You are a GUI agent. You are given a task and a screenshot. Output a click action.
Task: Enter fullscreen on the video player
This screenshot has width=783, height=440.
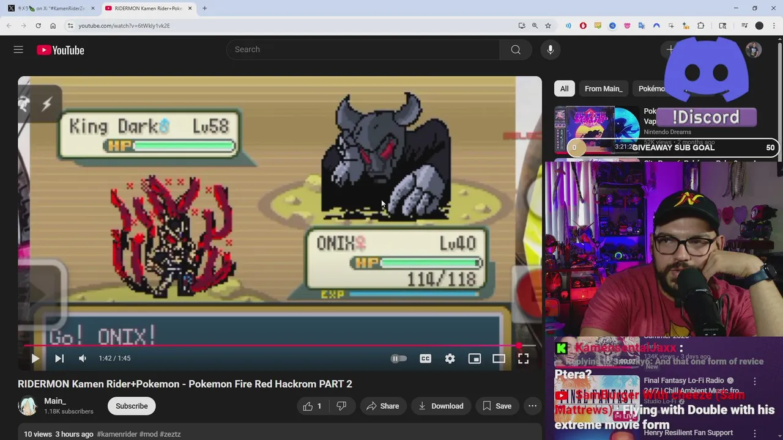pos(524,359)
